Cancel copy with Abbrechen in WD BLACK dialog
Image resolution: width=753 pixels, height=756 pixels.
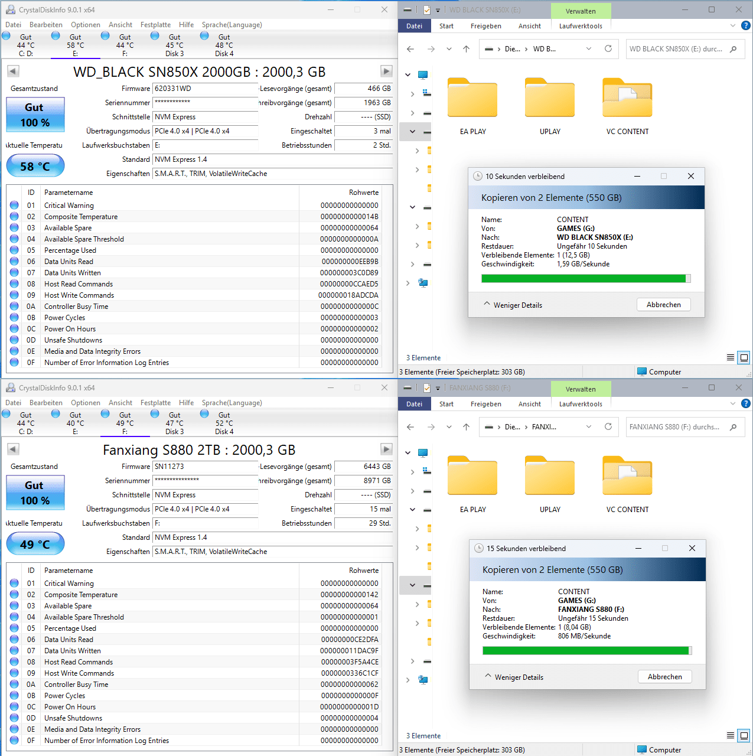664,305
